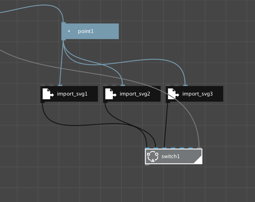The height and width of the screenshot is (202, 255).
Task: Click the blue connected input port of import_svg1
Action: coord(60,85)
